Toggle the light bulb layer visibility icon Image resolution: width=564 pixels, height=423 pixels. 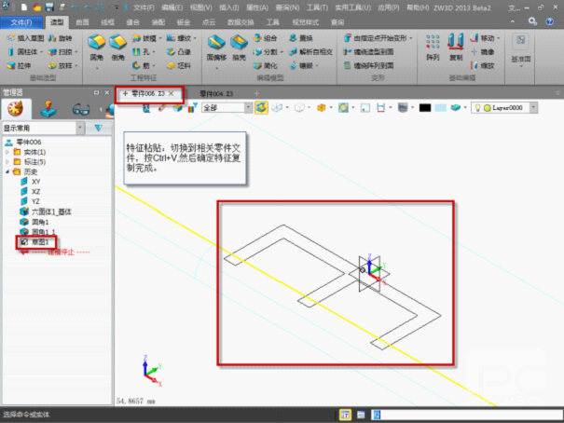coord(478,108)
